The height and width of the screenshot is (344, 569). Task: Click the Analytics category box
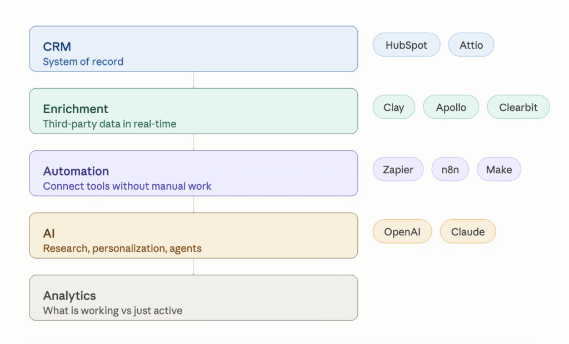tap(193, 297)
